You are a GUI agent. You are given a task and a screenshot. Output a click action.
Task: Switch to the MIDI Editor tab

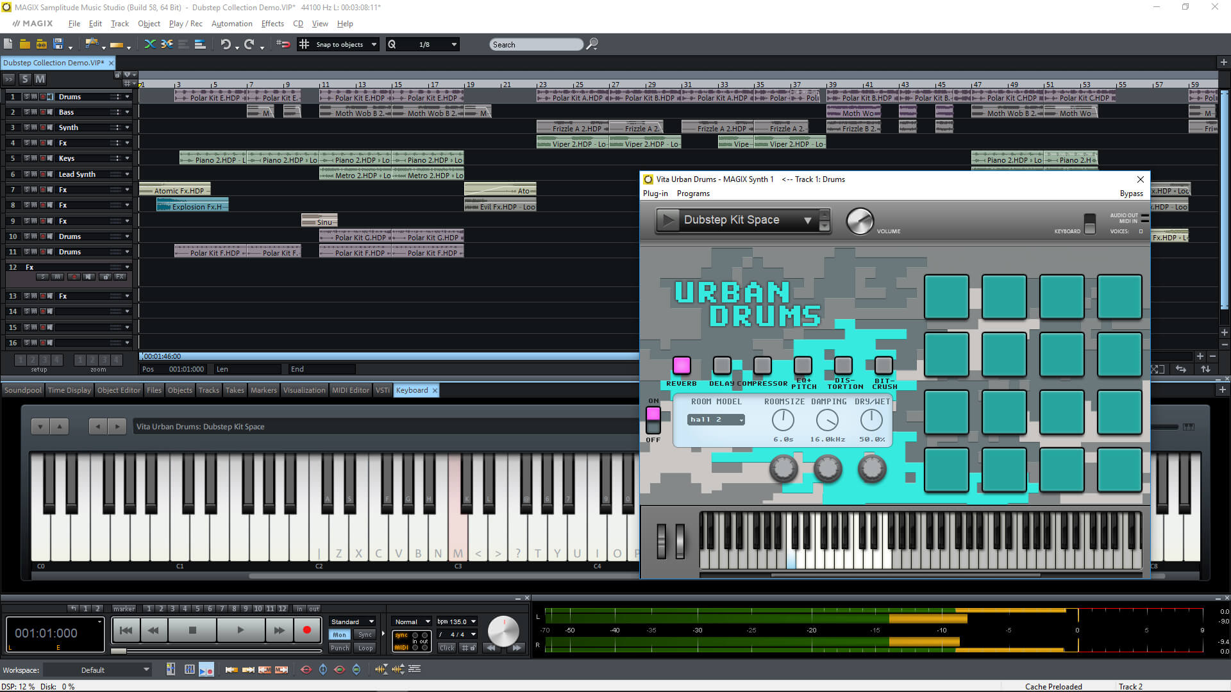[x=350, y=390]
